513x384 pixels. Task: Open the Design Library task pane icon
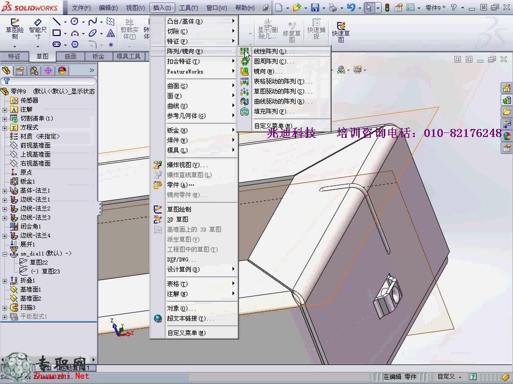pyautogui.click(x=507, y=100)
